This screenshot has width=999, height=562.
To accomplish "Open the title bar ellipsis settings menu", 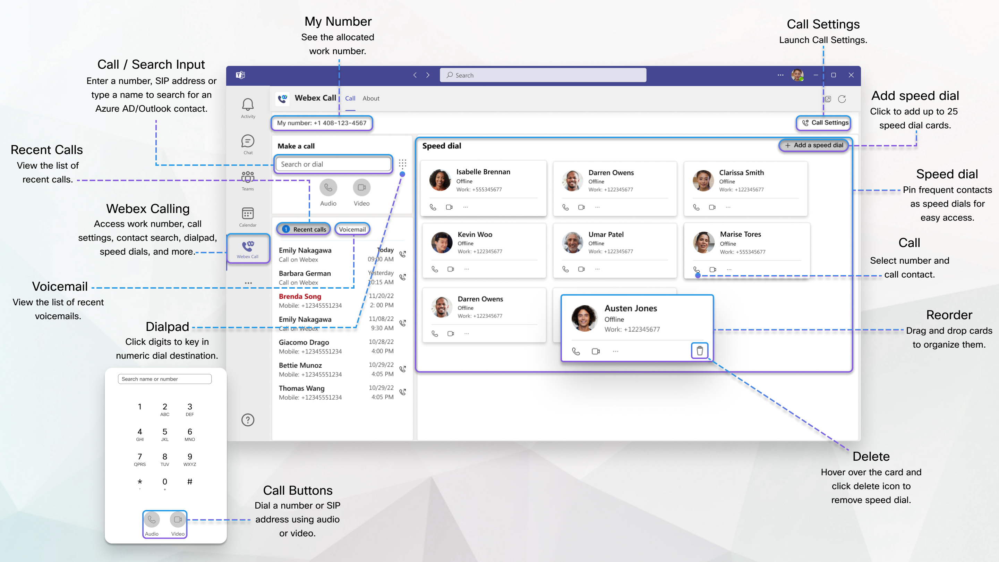I will [x=780, y=75].
